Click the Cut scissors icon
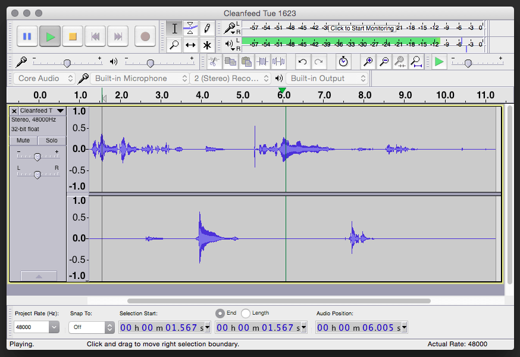The width and height of the screenshot is (520, 357). point(214,62)
